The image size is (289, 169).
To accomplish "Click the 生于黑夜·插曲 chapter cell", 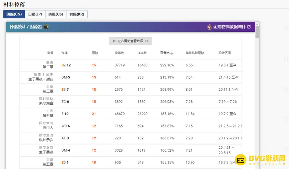I will (x=41, y=79).
